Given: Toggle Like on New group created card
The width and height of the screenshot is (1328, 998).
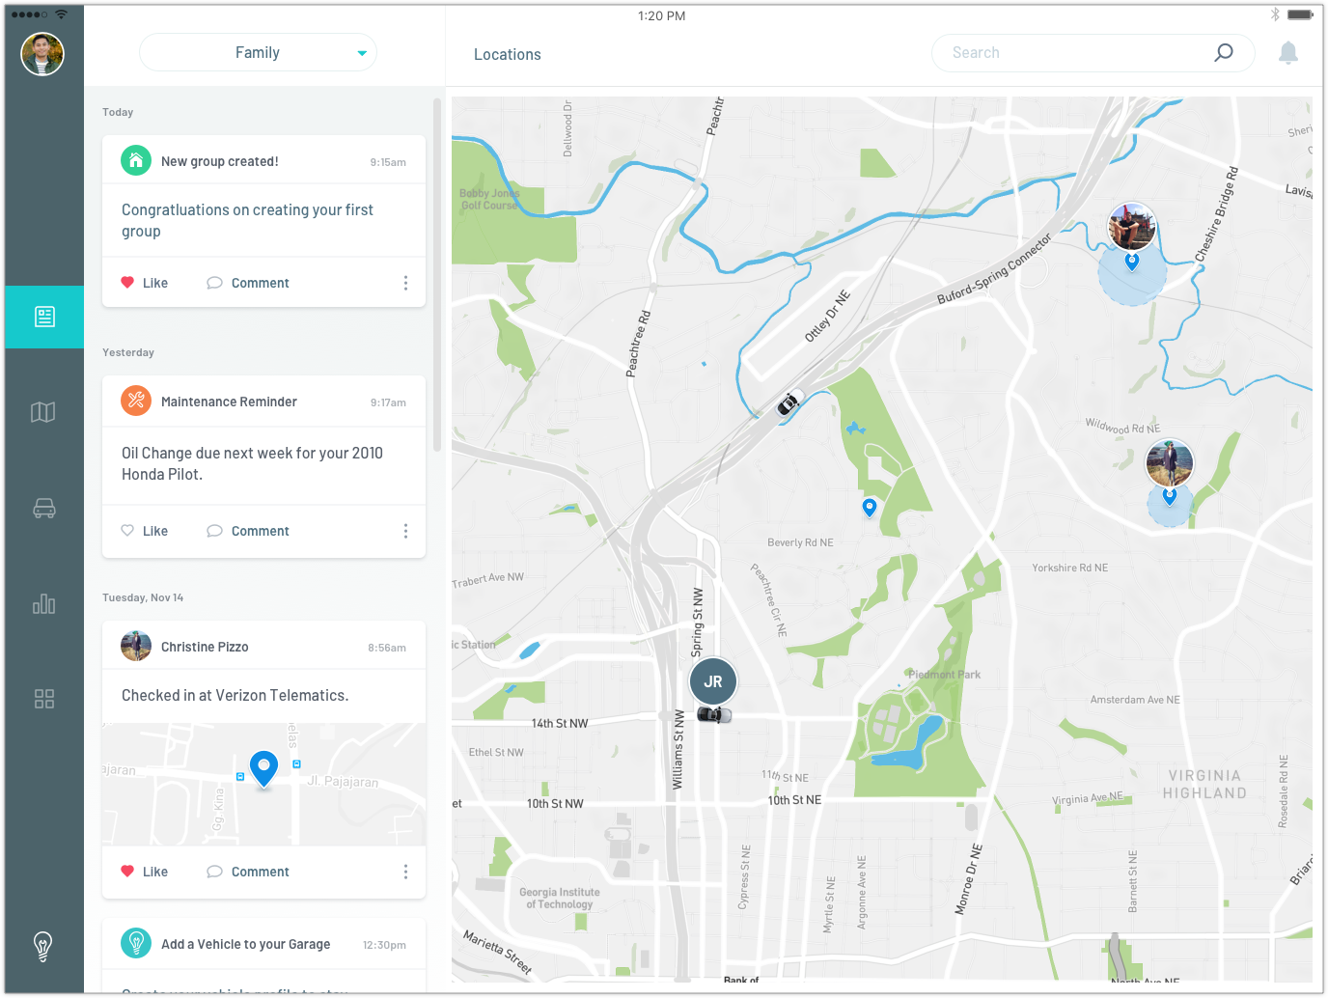Looking at the screenshot, I should (x=144, y=283).
